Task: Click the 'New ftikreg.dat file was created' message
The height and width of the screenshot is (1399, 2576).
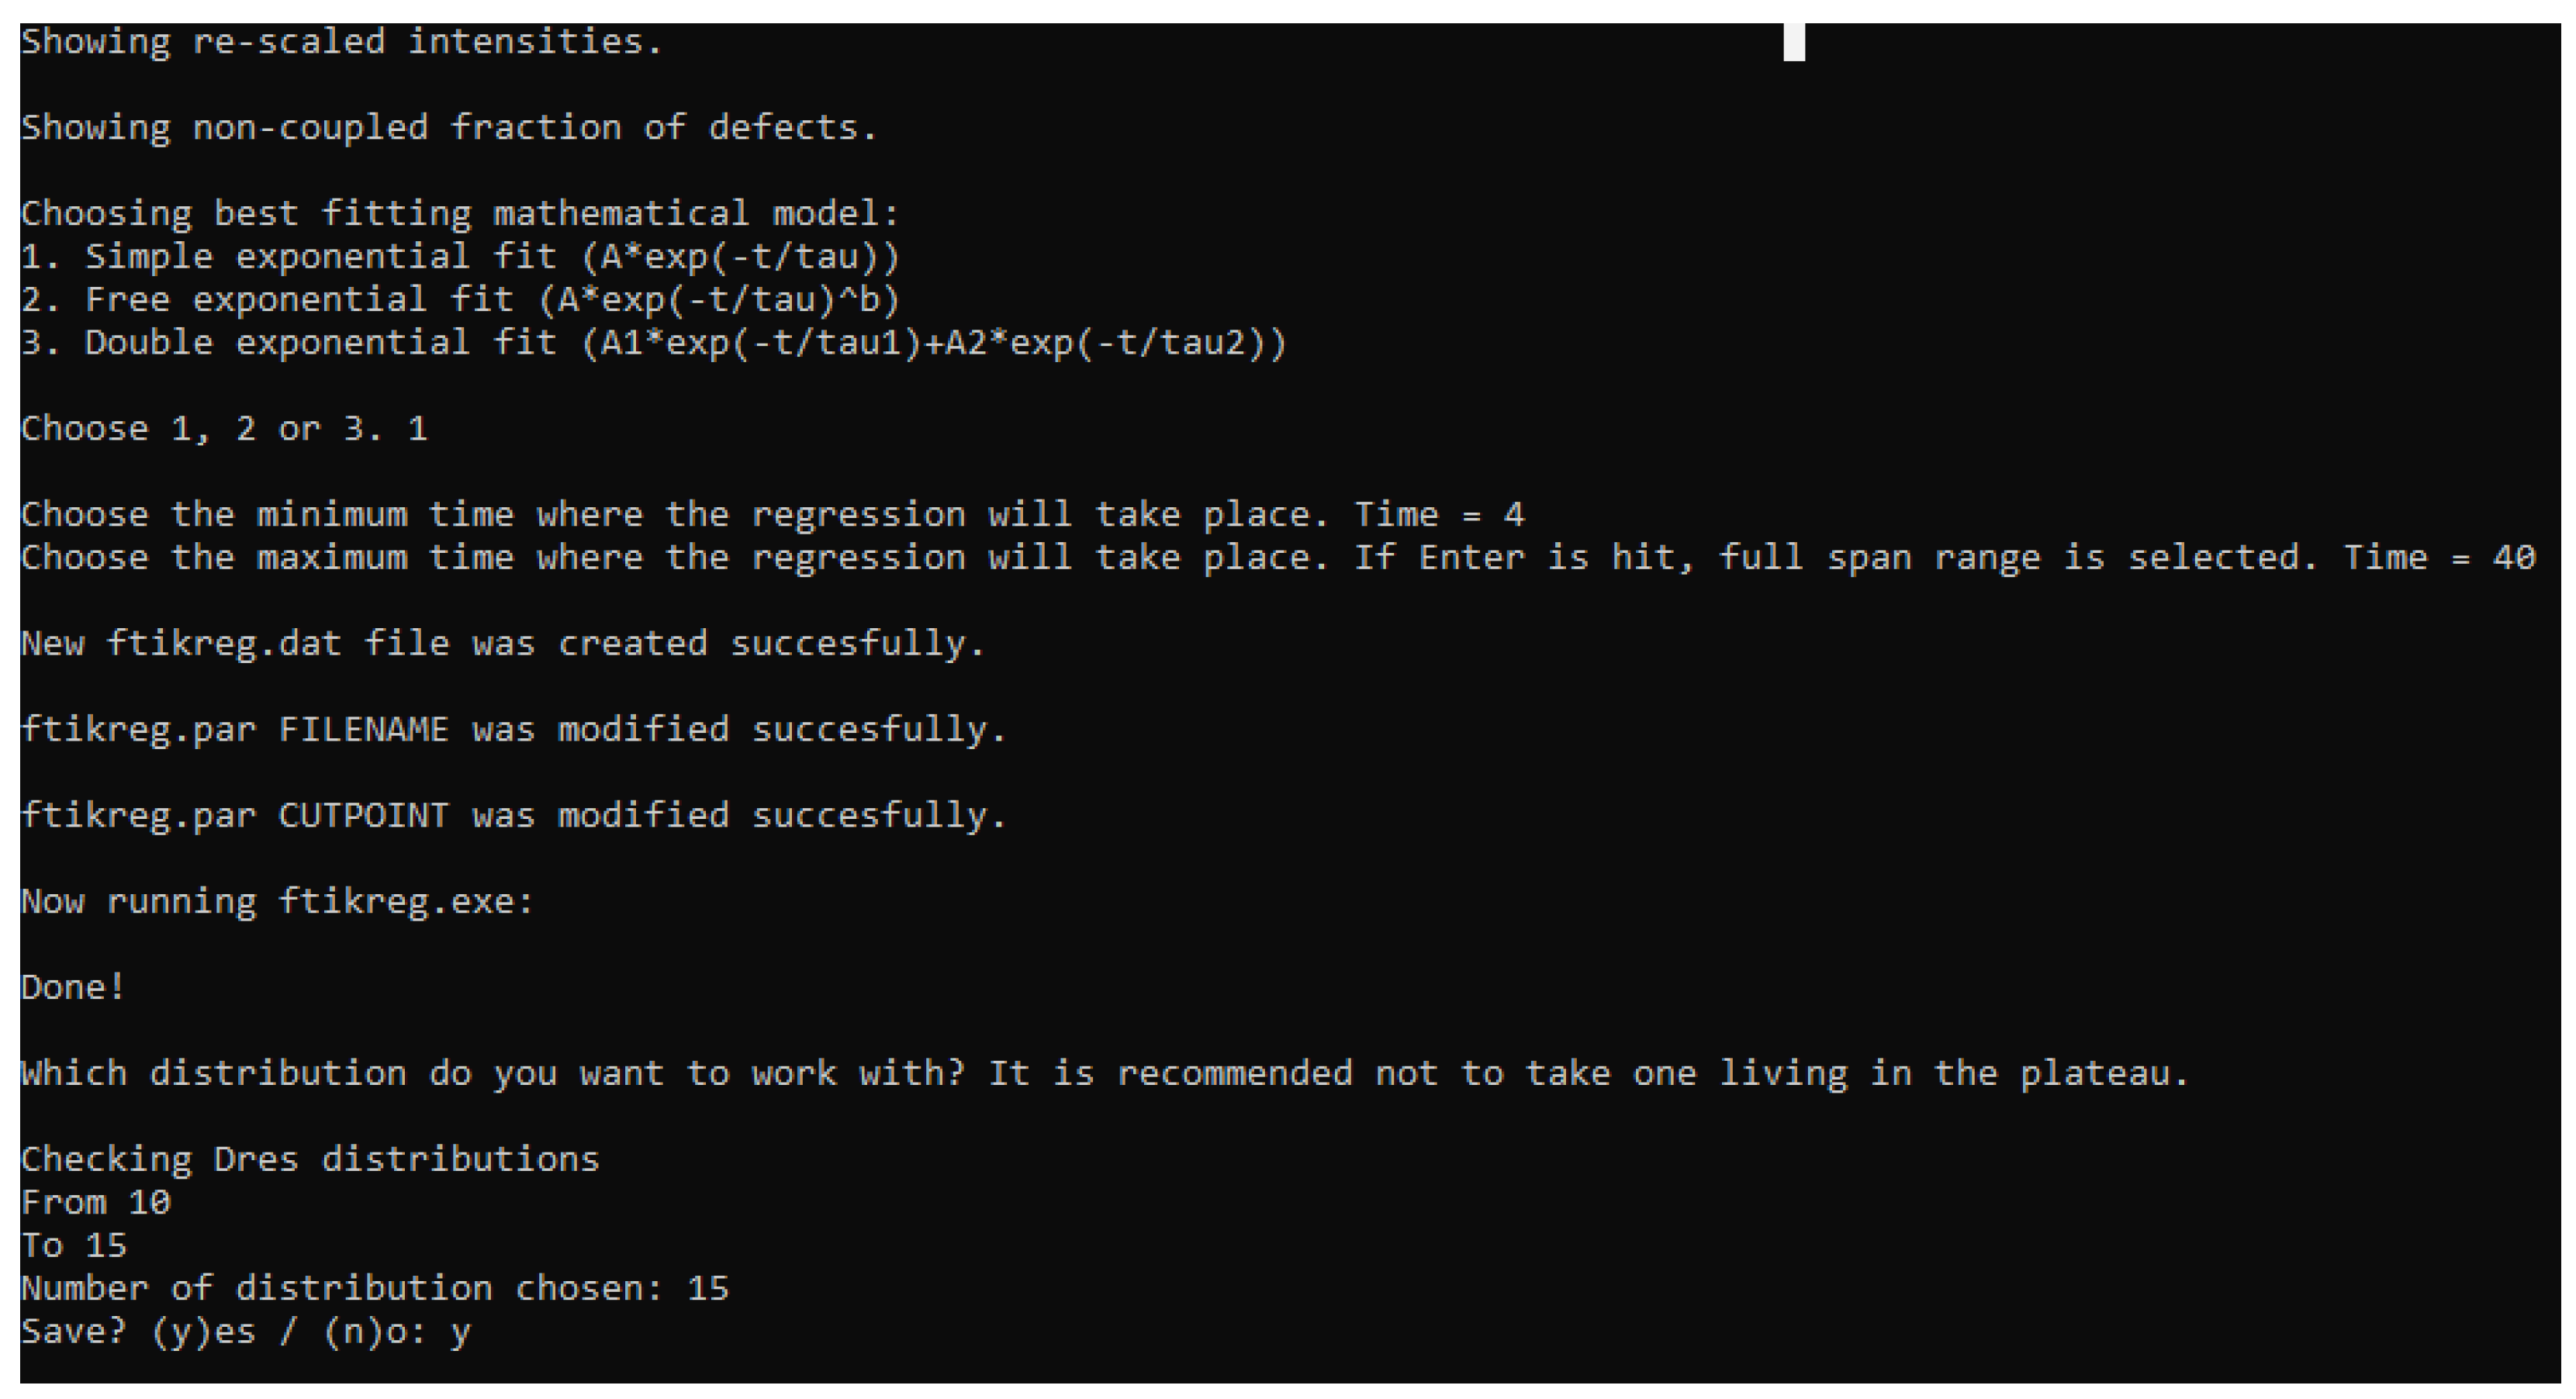Action: click(503, 643)
